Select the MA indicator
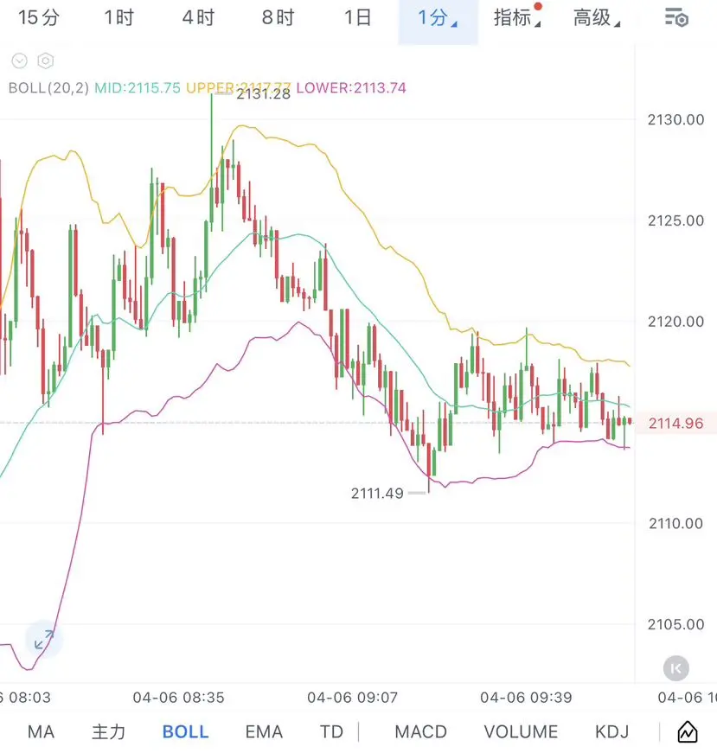The width and height of the screenshot is (717, 753). [41, 732]
